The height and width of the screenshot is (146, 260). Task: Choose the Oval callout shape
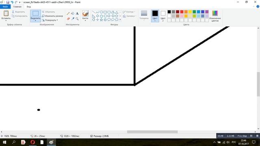[x=113, y=20]
